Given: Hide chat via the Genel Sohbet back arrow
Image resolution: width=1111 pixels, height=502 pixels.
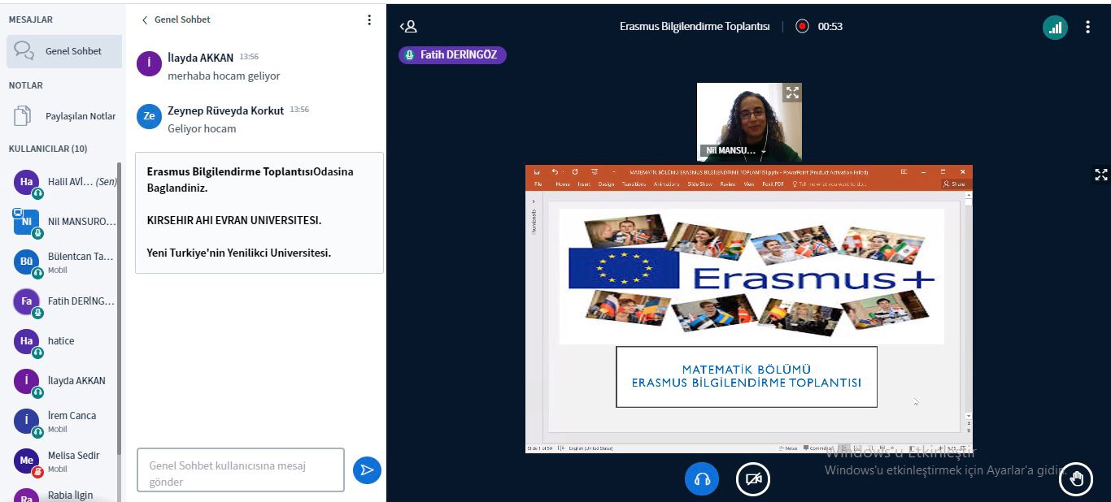Looking at the screenshot, I should (146, 19).
